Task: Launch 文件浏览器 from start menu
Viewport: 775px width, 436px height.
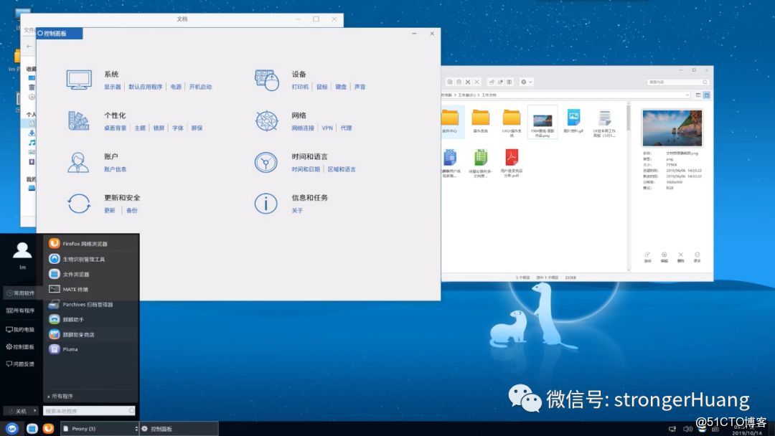Action: (x=91, y=274)
